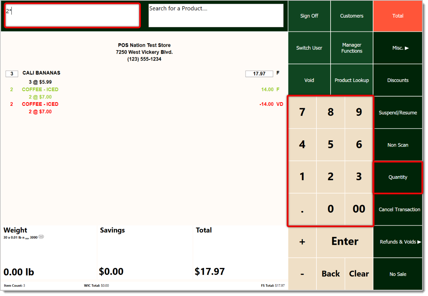Tap keypad number 5
The height and width of the screenshot is (296, 428).
331,145
